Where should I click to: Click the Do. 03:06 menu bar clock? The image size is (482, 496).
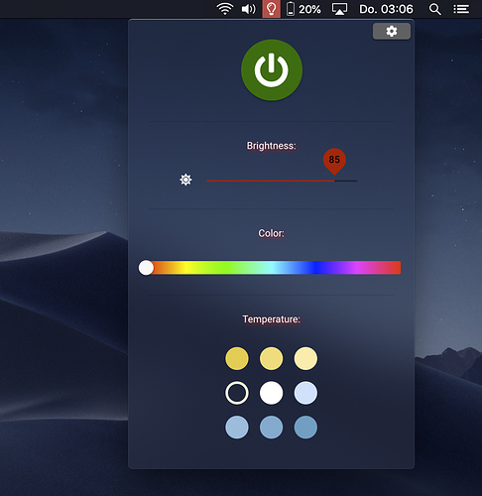[x=386, y=9]
